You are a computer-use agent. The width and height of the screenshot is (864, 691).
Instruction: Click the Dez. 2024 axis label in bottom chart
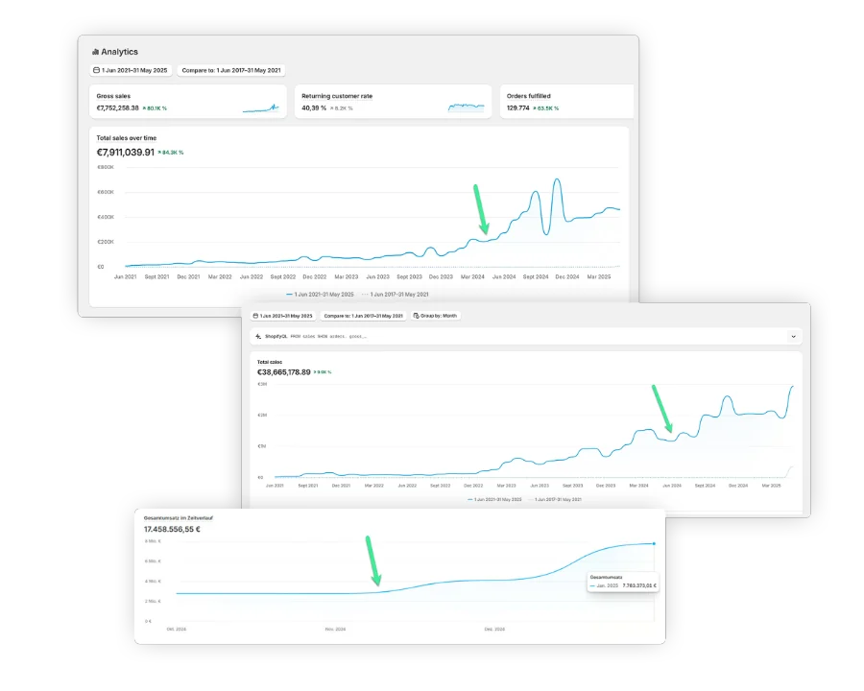[494, 630]
